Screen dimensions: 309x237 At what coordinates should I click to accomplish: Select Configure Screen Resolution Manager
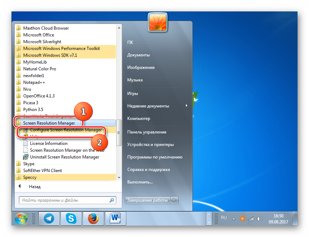click(65, 130)
